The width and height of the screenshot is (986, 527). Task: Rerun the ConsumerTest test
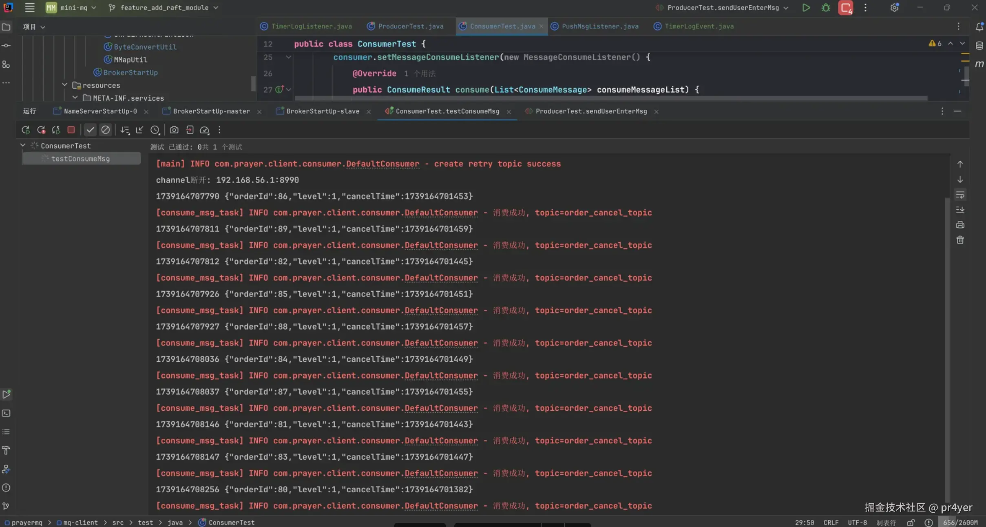[x=26, y=130]
